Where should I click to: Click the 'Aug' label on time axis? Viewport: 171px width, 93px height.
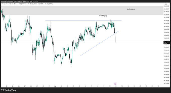tap(55, 86)
